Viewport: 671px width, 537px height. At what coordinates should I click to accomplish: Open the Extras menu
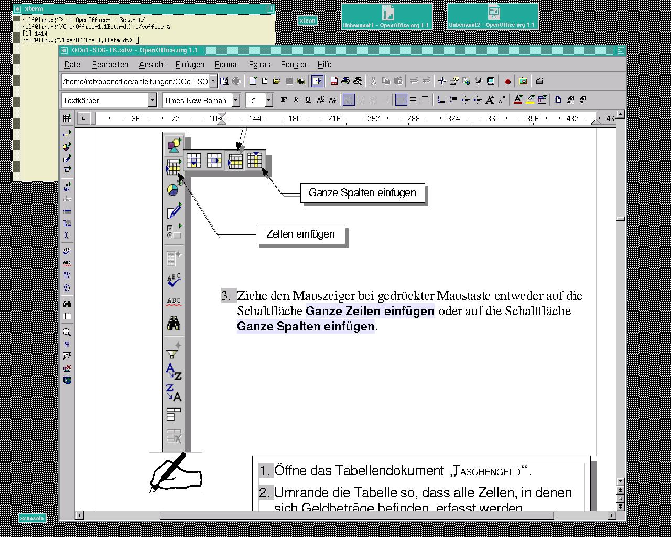pyautogui.click(x=259, y=65)
